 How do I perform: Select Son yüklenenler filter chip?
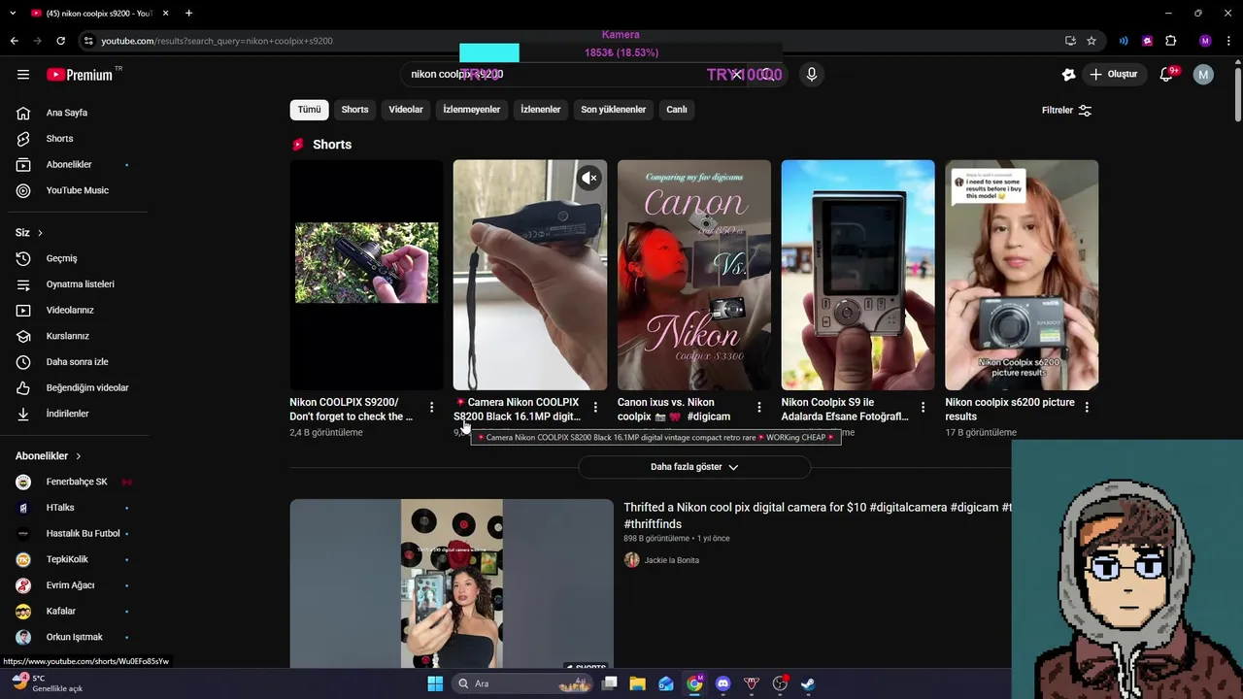[614, 110]
